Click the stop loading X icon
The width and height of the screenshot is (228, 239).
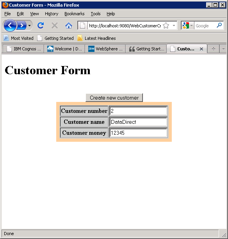point(55,25)
